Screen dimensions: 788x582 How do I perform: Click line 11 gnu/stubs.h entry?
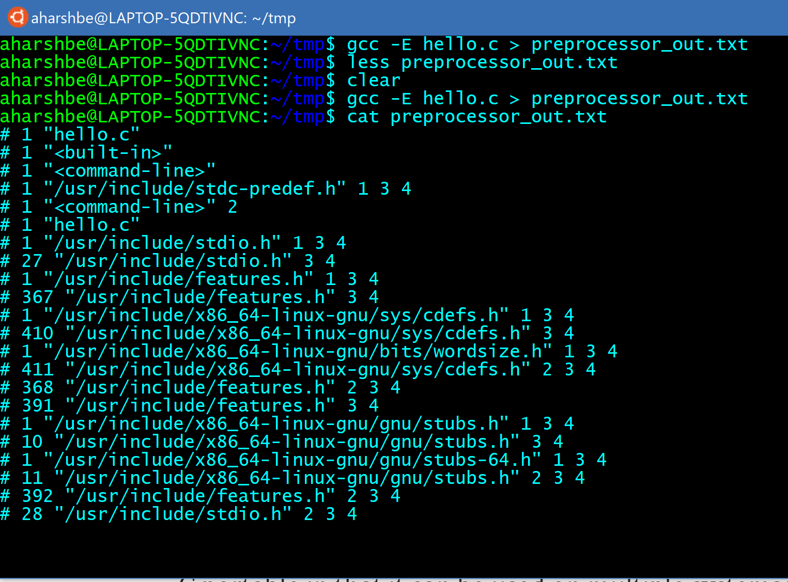point(292,478)
